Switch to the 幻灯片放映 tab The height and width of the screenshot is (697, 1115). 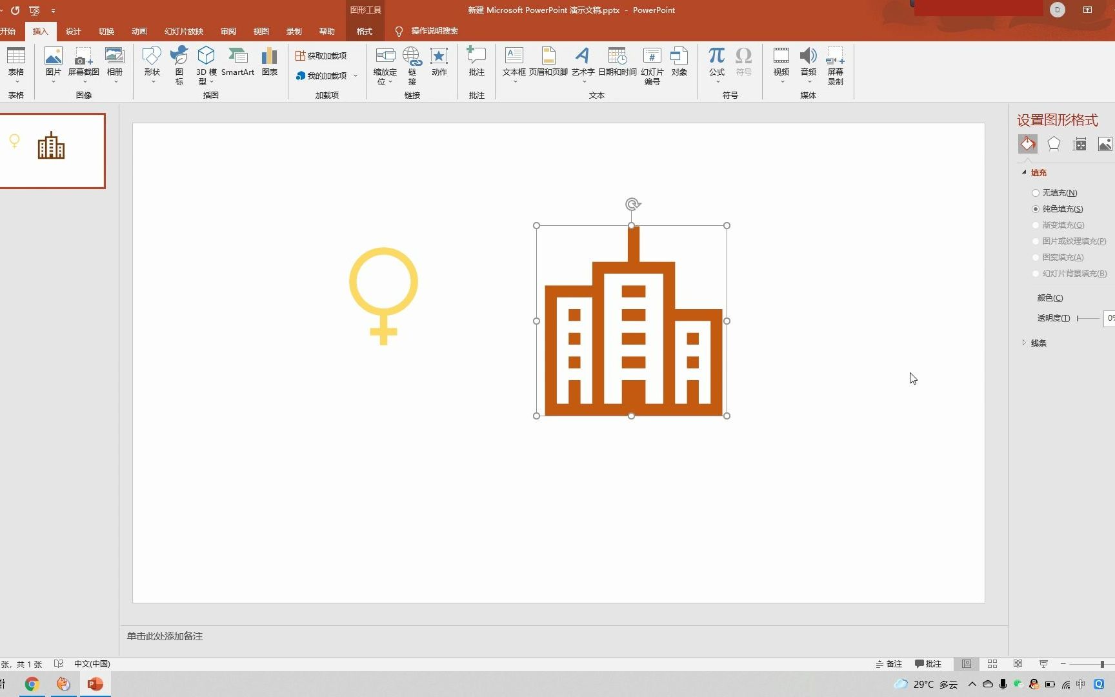pyautogui.click(x=184, y=31)
